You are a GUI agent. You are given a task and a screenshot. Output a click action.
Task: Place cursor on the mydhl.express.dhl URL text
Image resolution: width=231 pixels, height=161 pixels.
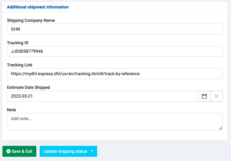75,74
